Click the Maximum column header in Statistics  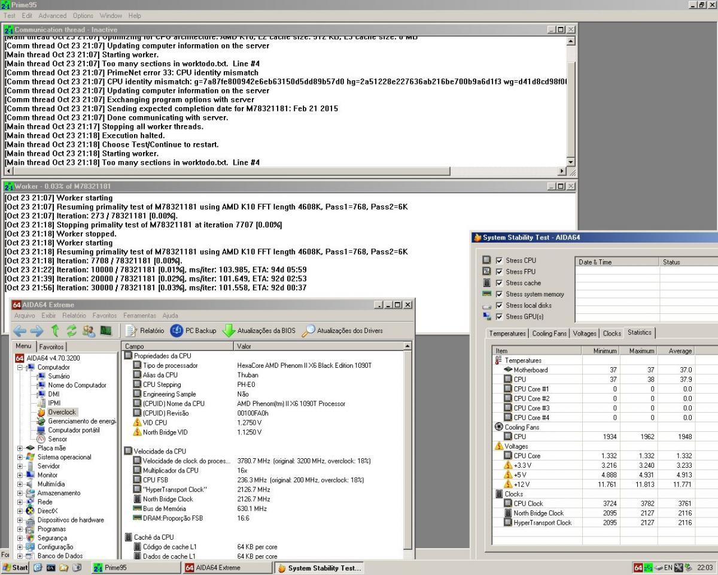[638, 350]
